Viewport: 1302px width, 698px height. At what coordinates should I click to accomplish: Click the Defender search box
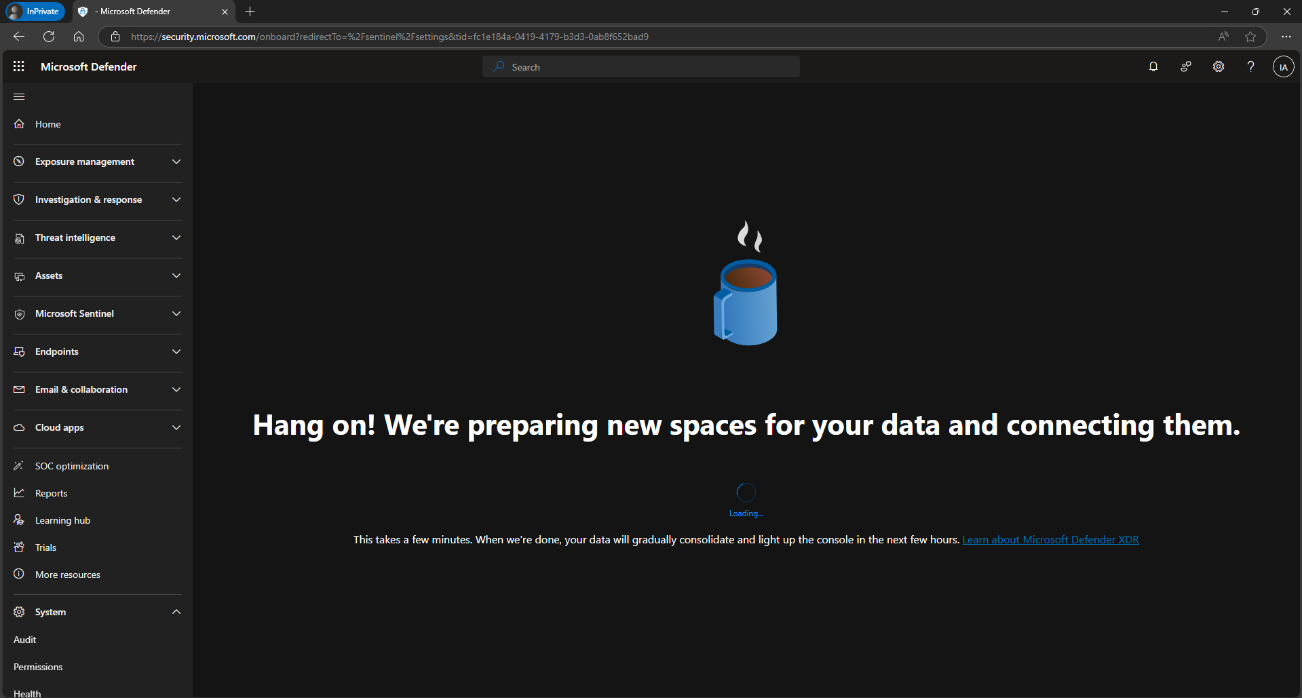pos(641,66)
